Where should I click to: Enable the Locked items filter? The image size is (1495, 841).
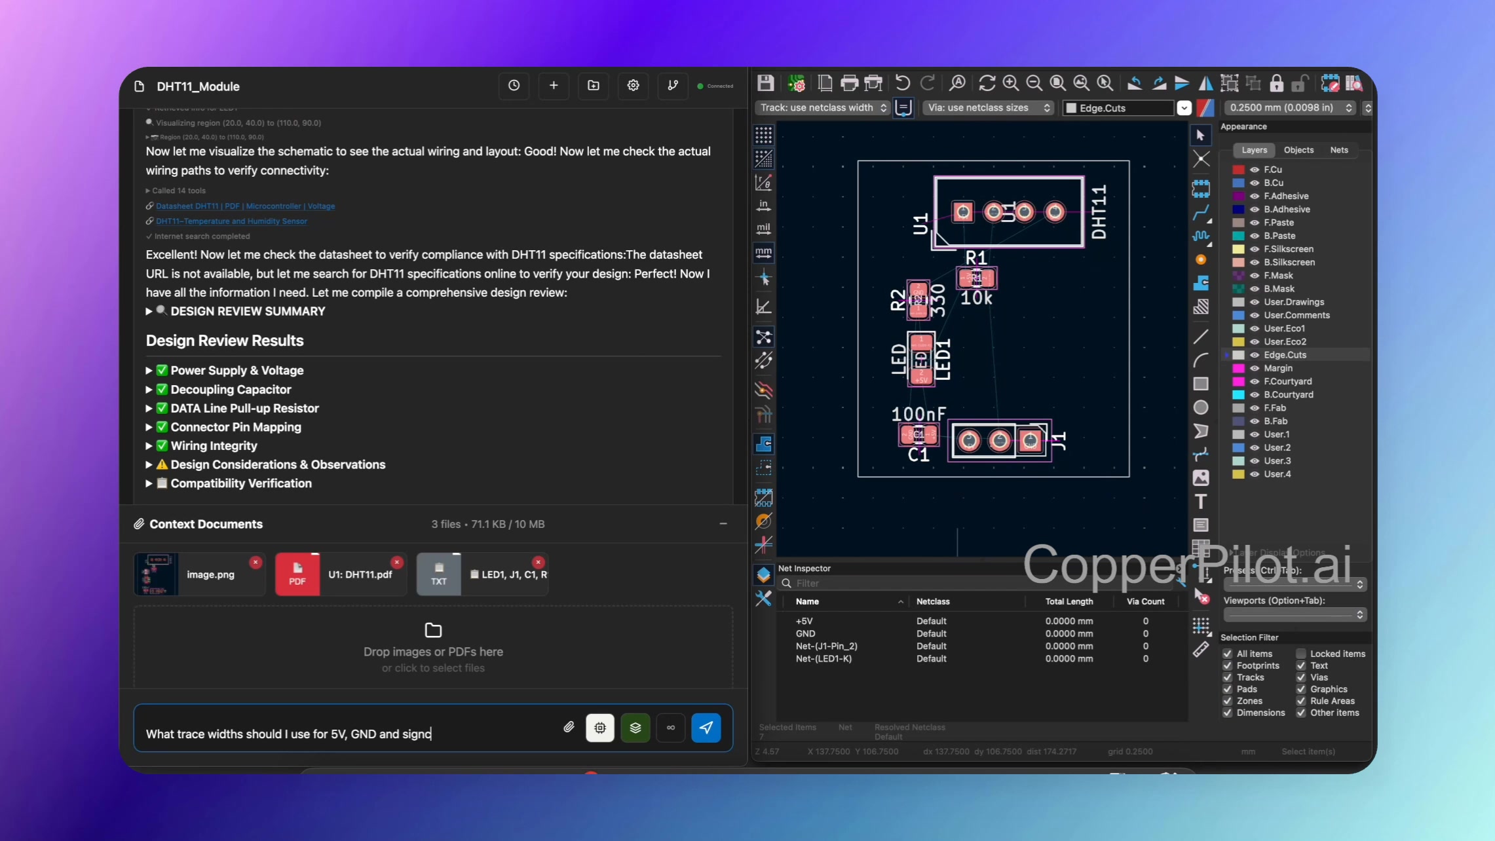point(1301,654)
